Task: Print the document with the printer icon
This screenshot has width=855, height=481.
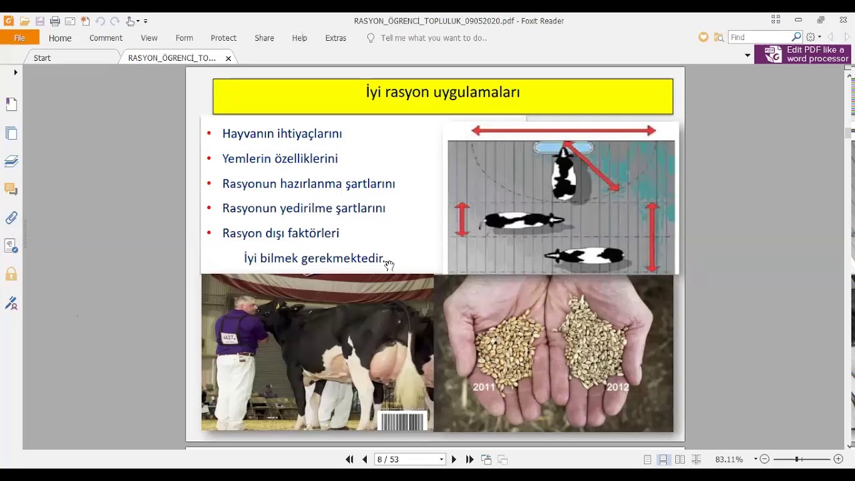Action: 55,21
